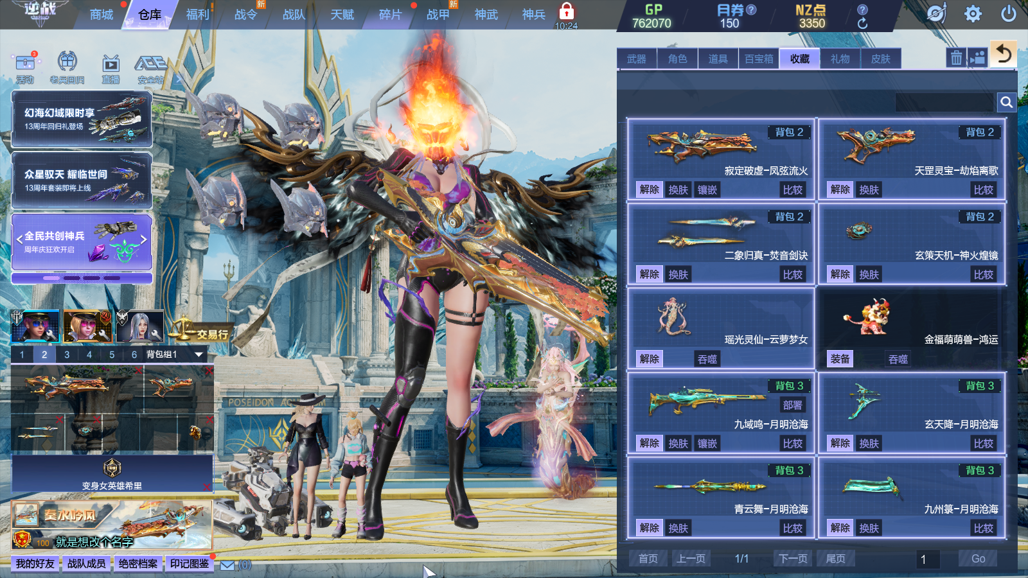Click the page number input field
The height and width of the screenshot is (578, 1028).
click(x=928, y=559)
